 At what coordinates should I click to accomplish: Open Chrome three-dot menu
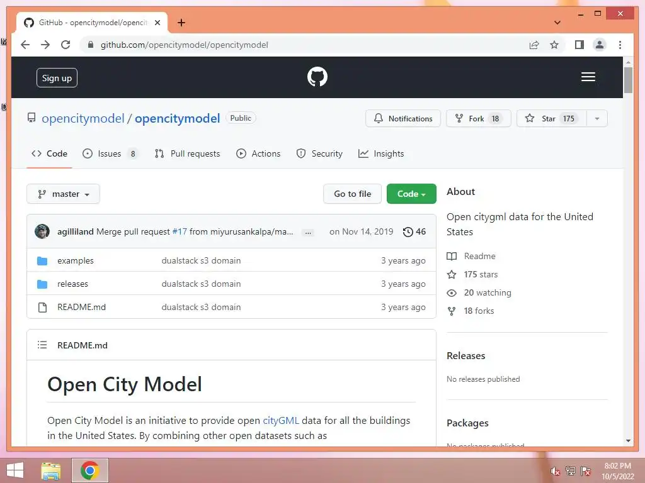620,45
